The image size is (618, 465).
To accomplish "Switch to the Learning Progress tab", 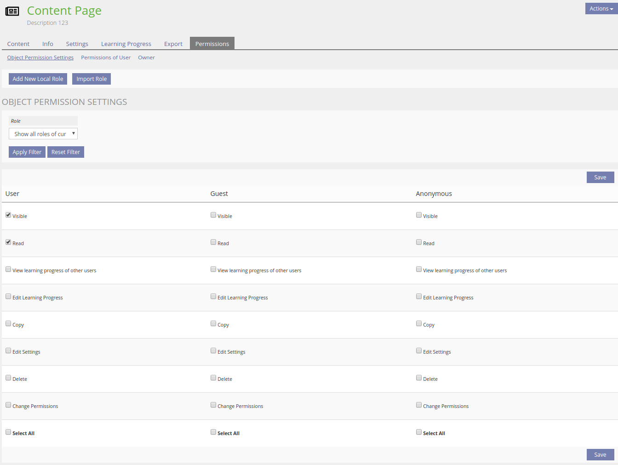I will click(x=126, y=44).
